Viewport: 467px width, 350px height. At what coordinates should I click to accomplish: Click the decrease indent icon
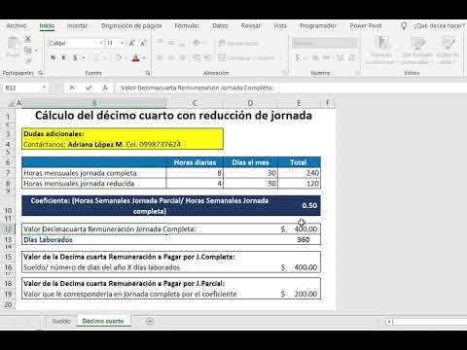point(196,58)
